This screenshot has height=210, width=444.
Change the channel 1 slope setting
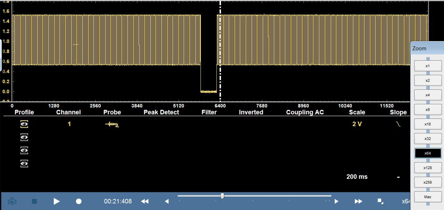(x=398, y=124)
